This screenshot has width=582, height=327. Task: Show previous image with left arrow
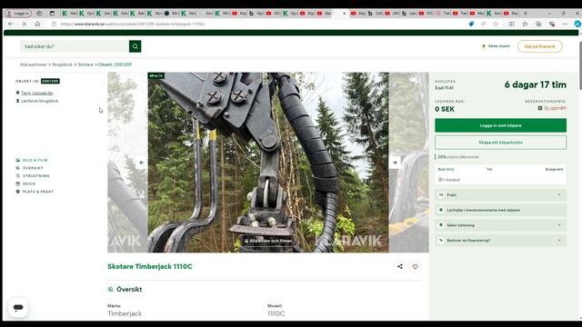pos(142,163)
